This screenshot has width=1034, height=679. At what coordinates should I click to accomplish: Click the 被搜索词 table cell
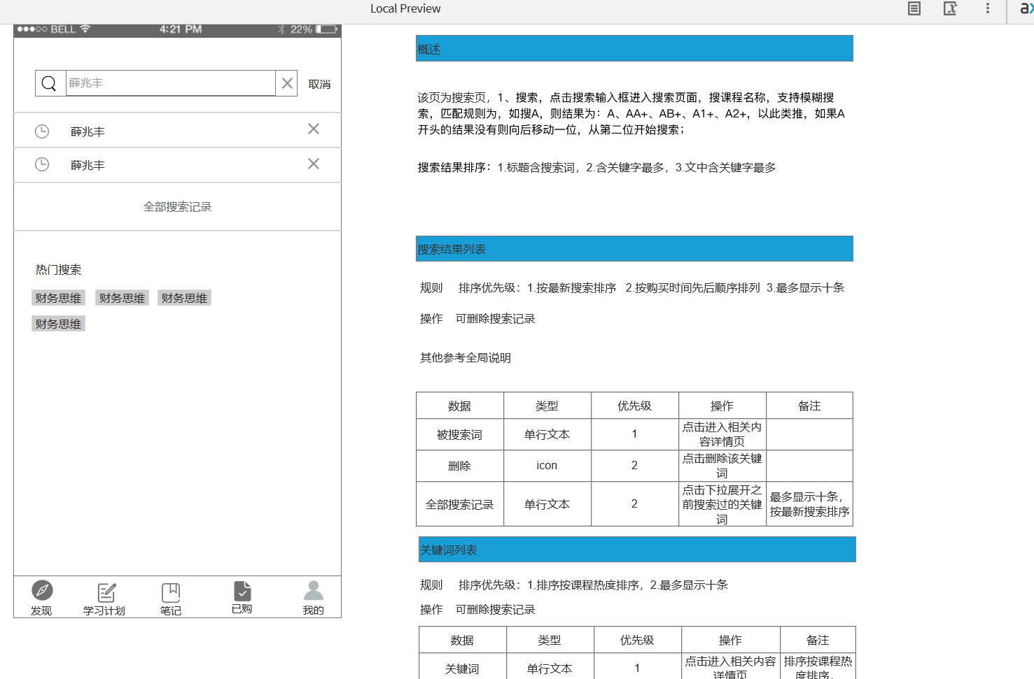pyautogui.click(x=460, y=434)
